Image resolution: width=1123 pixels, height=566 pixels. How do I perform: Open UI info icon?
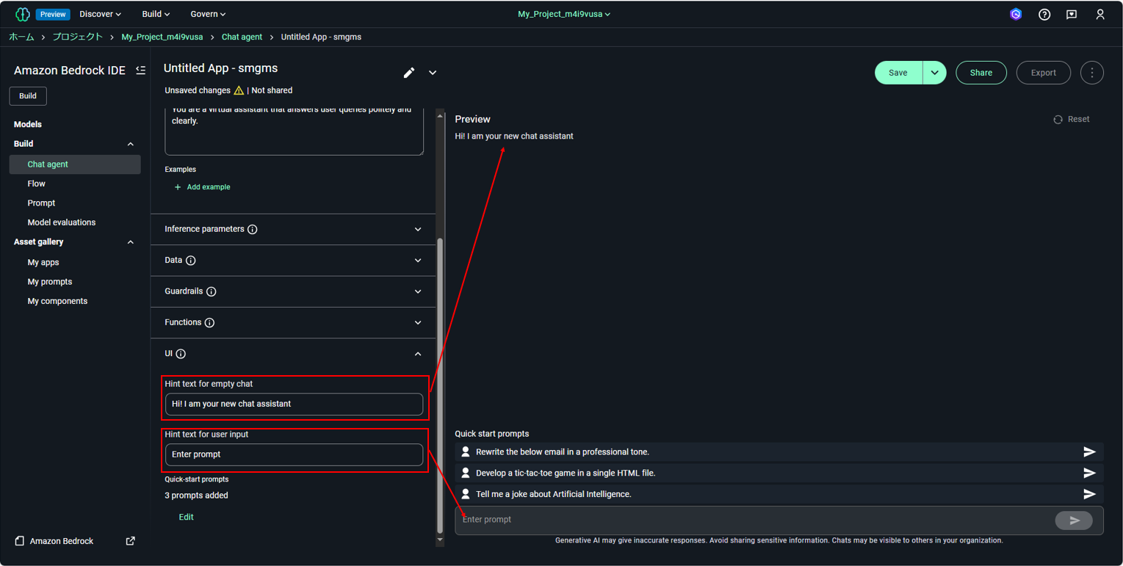(181, 354)
